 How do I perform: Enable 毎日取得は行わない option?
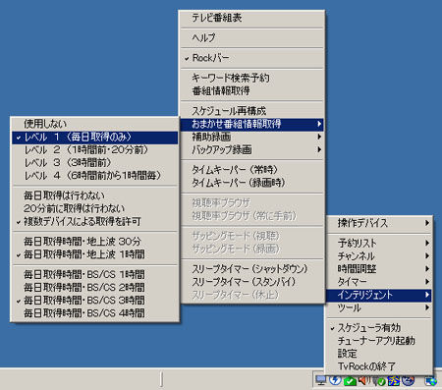[x=95, y=195]
